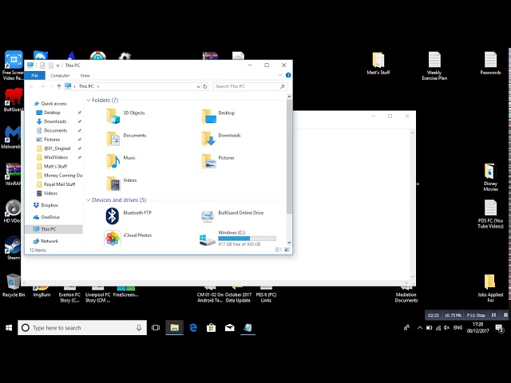Open Quick Access Toolbar customize dropdown
The image size is (511, 383).
click(57, 65)
